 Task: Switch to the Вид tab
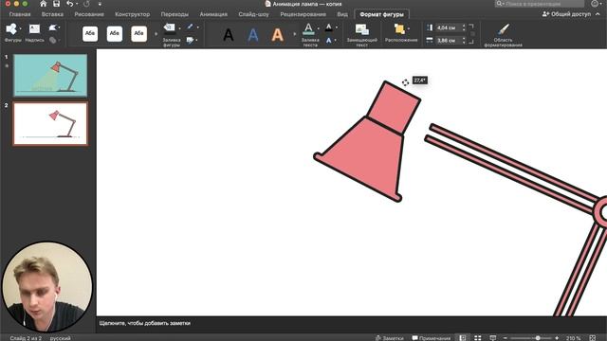342,14
